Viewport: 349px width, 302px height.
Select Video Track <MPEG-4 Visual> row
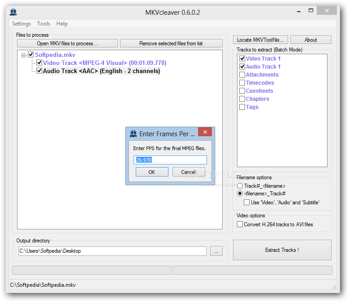click(x=105, y=63)
